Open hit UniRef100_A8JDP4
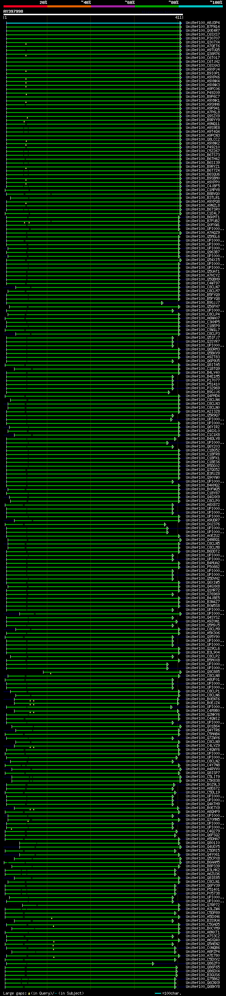 (x=203, y=23)
